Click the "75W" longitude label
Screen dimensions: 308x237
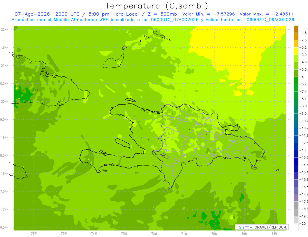[64, 233]
